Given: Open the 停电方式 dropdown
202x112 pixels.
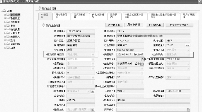Looking at the screenshot, I should (93, 68).
